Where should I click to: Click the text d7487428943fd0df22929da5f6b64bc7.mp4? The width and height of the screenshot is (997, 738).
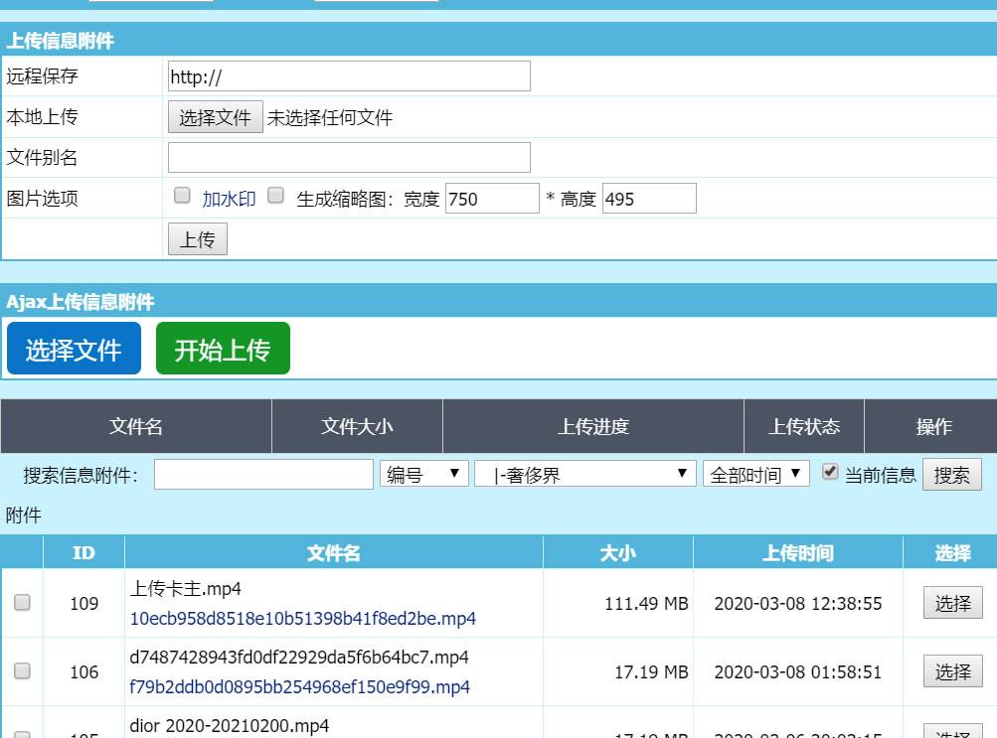pyautogui.click(x=299, y=658)
